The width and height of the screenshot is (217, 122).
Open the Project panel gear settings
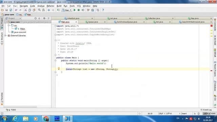(x=44, y=18)
